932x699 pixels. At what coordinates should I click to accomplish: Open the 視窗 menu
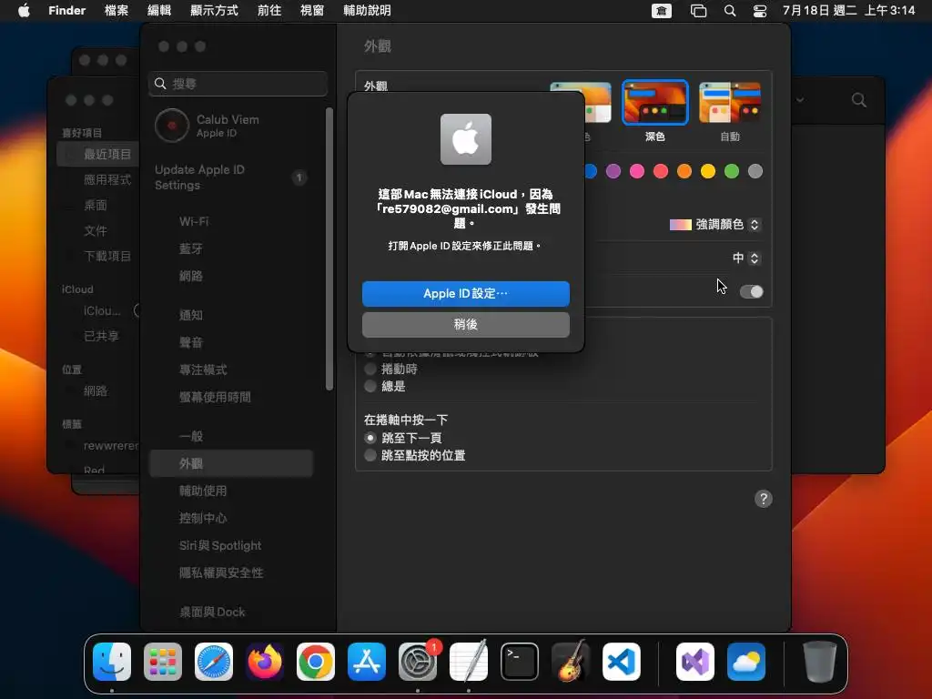[312, 11]
